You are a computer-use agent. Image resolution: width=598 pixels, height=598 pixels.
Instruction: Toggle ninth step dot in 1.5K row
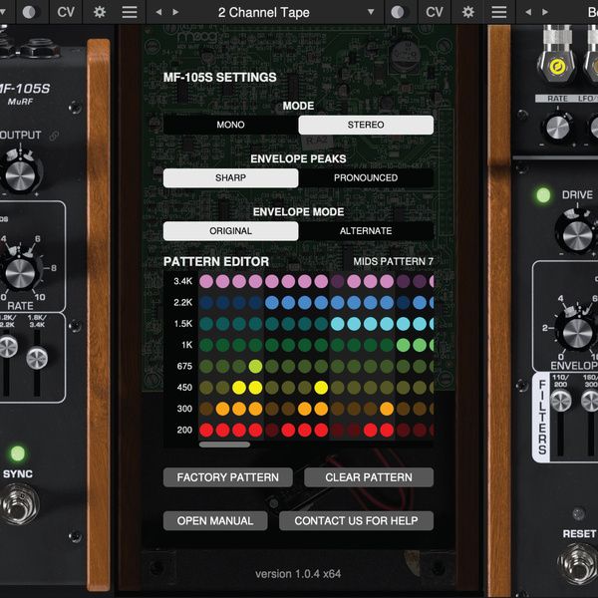pos(338,324)
